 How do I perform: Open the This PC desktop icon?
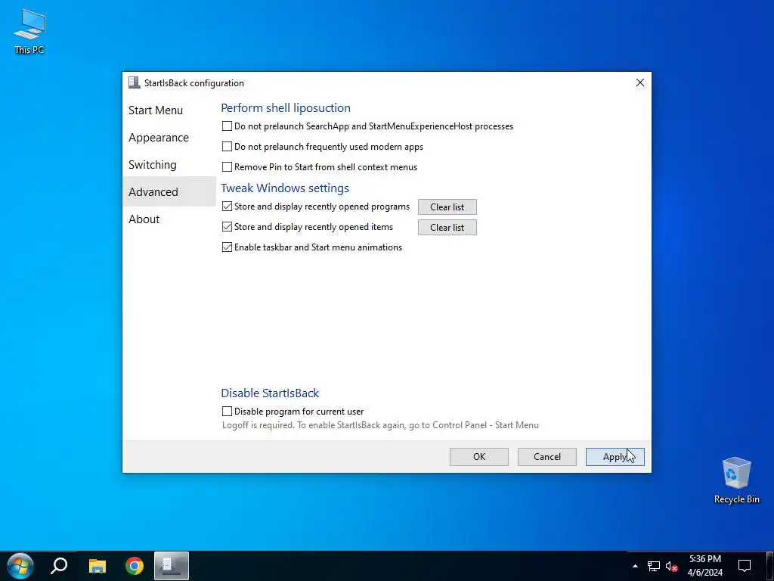[x=29, y=32]
